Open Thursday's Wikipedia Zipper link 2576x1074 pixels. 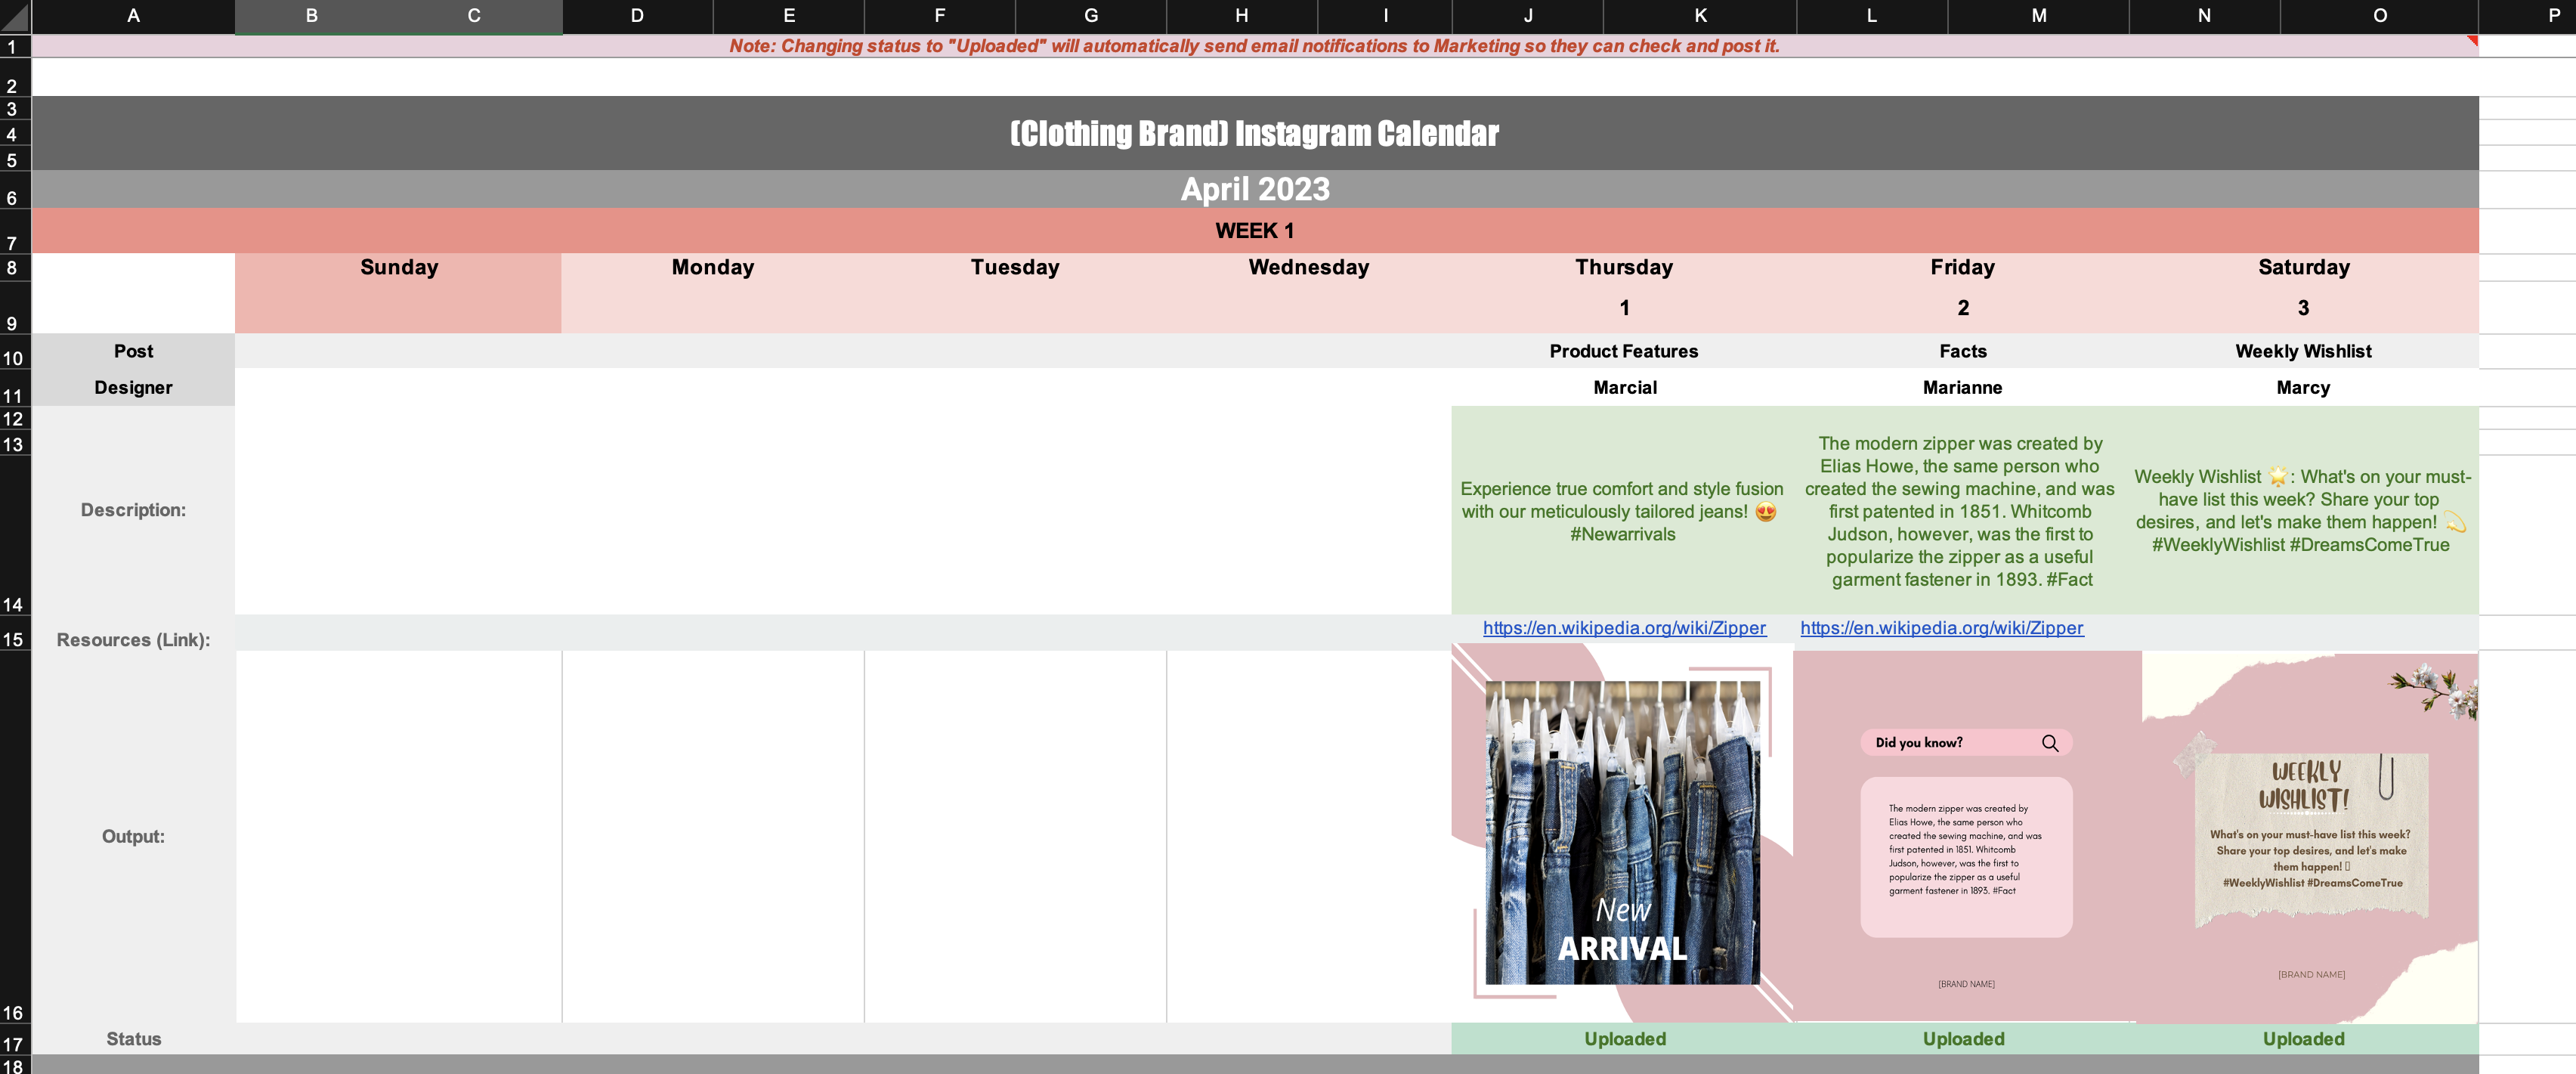(1624, 628)
